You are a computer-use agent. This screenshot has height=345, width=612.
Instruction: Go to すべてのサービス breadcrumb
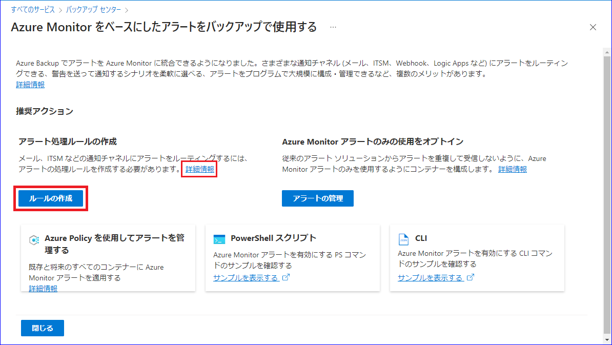coord(33,10)
